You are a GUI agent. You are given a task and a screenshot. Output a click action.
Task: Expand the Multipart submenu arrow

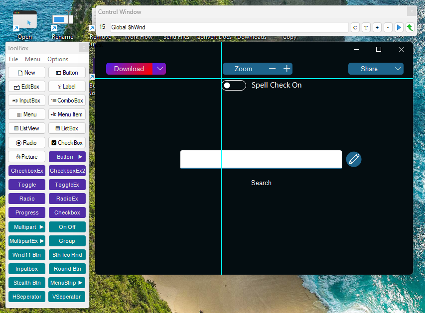[x=41, y=227]
